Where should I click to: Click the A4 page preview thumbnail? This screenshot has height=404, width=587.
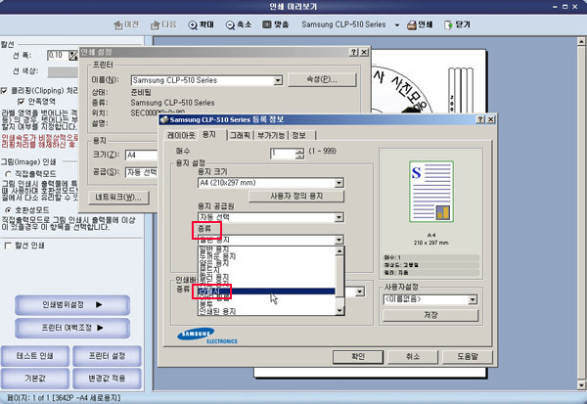click(430, 192)
